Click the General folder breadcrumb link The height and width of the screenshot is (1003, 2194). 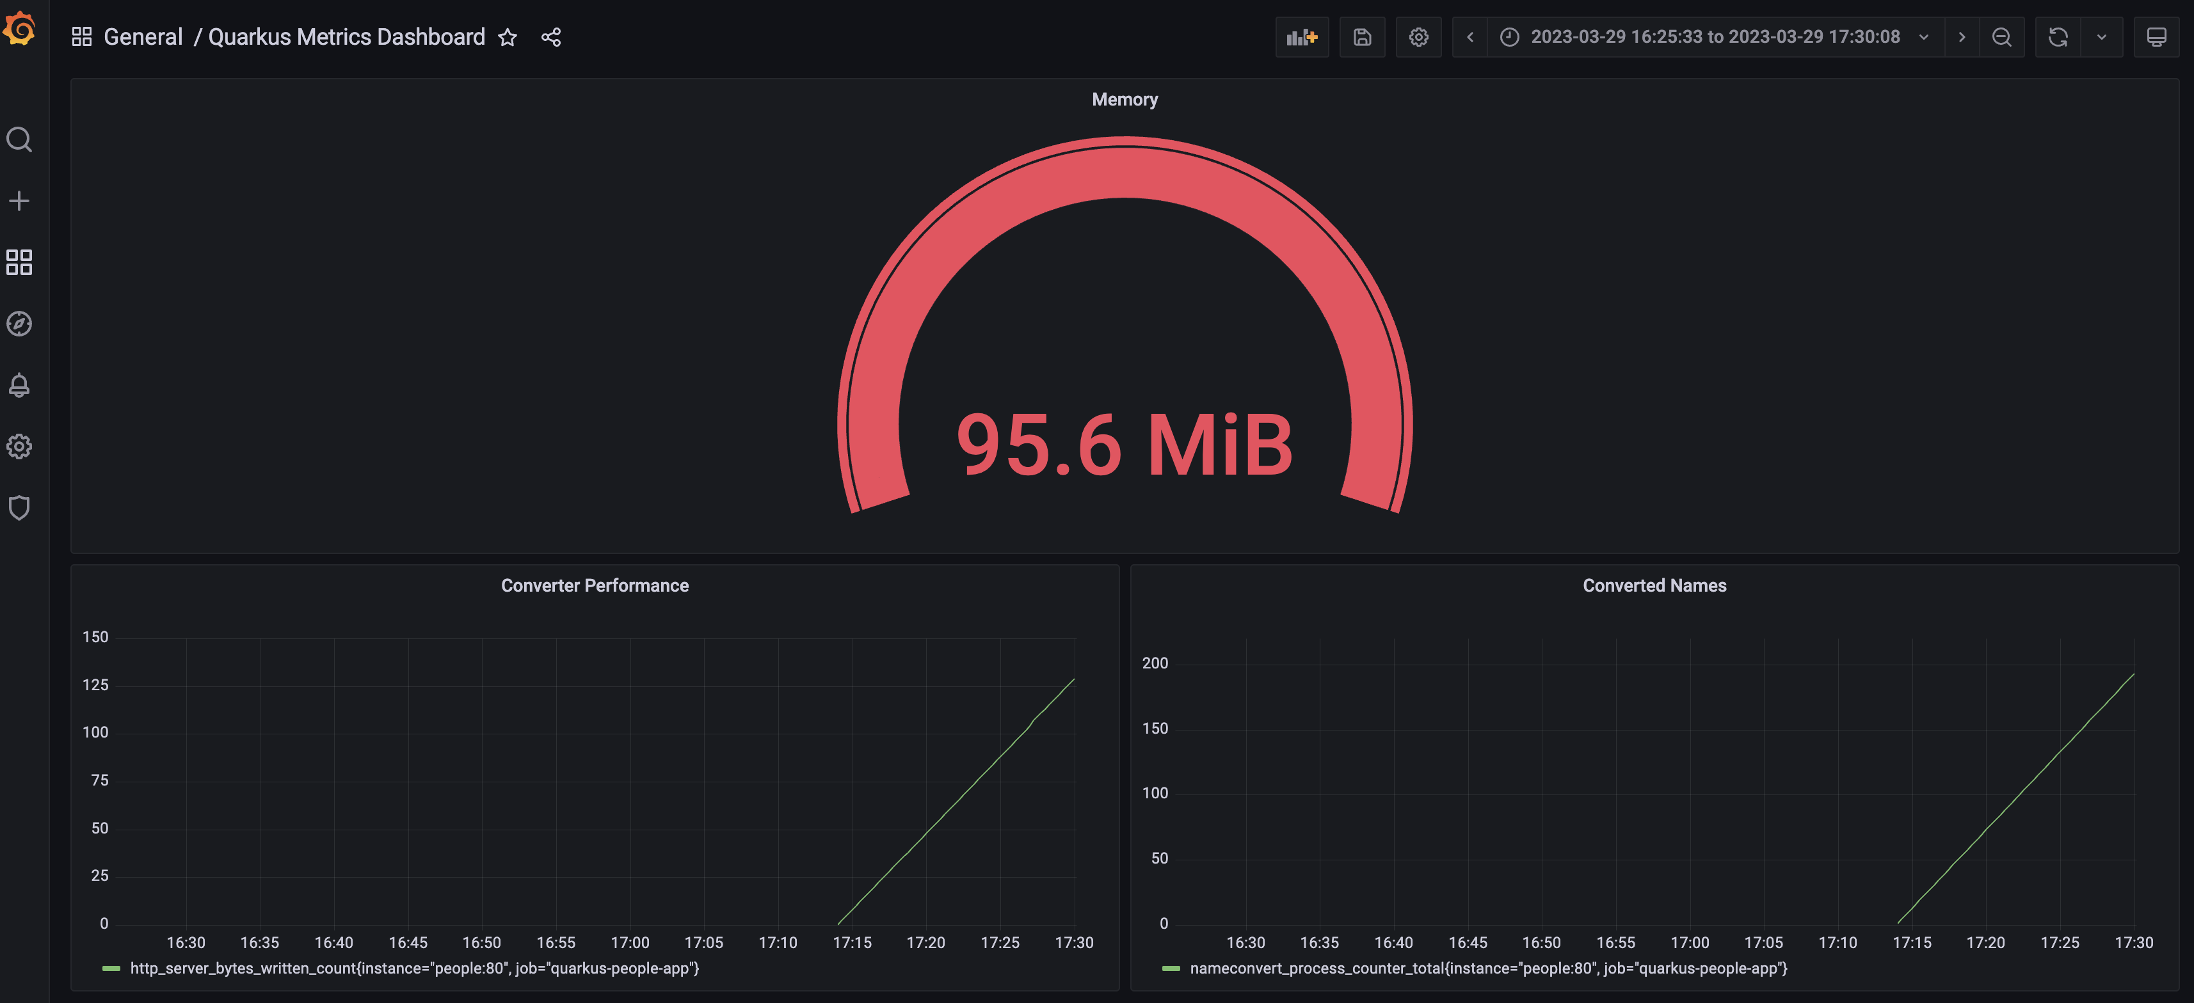142,38
